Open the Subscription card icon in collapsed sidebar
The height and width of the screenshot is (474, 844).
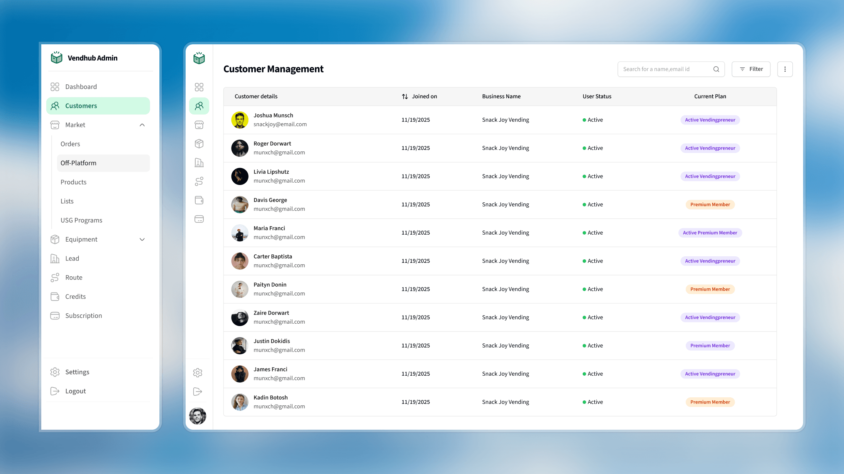click(199, 219)
